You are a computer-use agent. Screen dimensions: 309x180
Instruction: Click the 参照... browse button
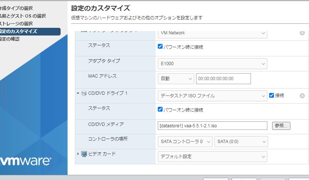pyautogui.click(x=281, y=126)
